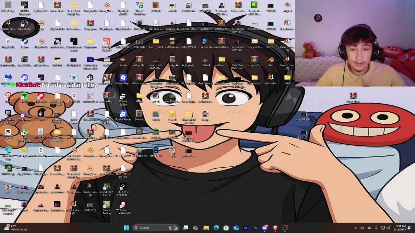
Task: Select the Untitled Project file
Action: pos(107,117)
